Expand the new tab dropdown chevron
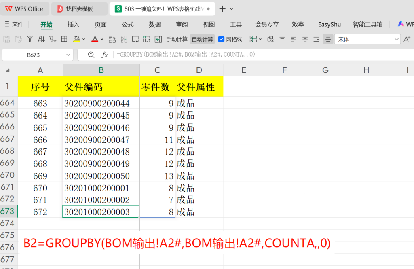This screenshot has height=269, width=414. 232,9
